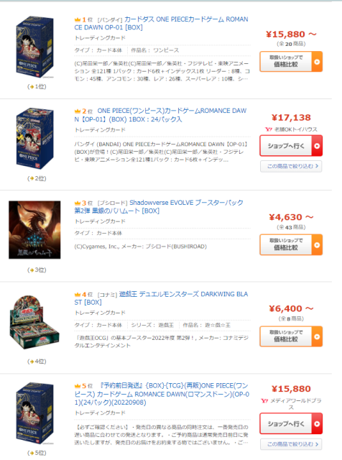Image resolution: width=342 pixels, height=460 pixels.
Task: Click the rank trend arrow under 1位 thumbnail
Action: click(x=30, y=87)
